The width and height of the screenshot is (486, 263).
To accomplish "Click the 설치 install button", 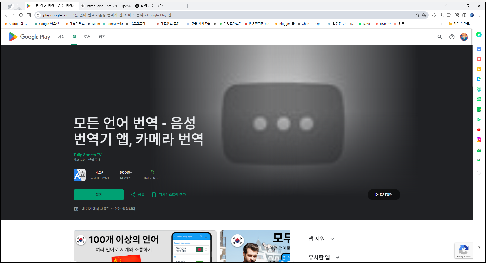I will click(x=99, y=194).
